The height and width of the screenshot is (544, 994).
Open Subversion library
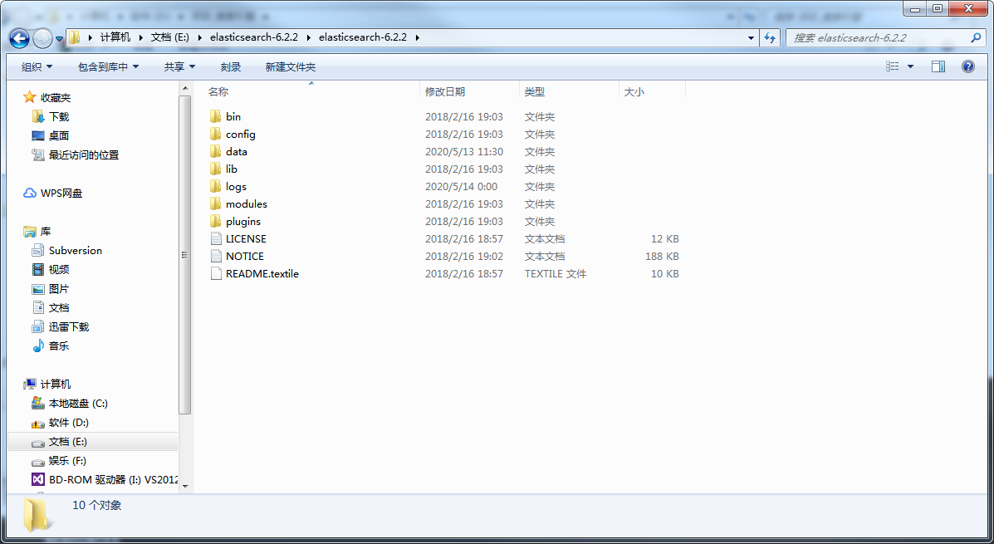coord(75,251)
